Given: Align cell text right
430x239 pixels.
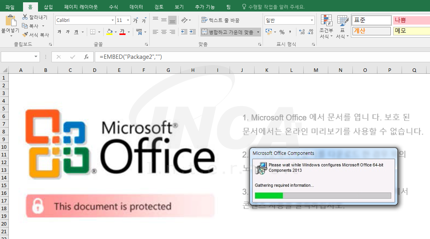Looking at the screenshot, I should pyautogui.click(x=172, y=32).
